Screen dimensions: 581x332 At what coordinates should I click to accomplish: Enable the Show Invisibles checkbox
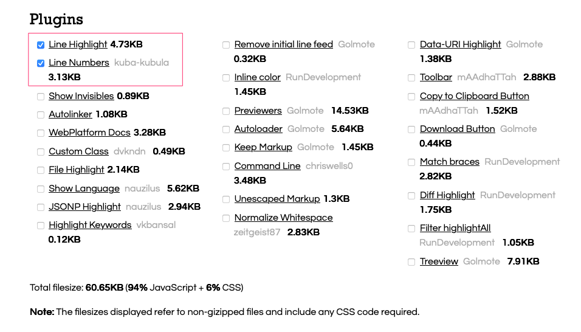[41, 97]
